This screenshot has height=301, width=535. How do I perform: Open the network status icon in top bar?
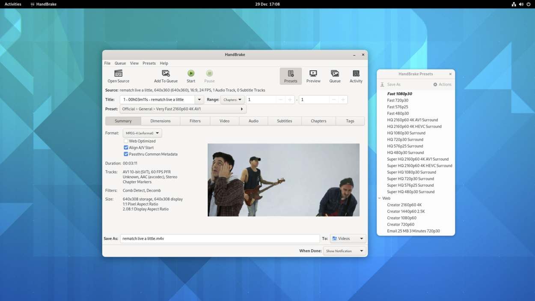point(514,4)
